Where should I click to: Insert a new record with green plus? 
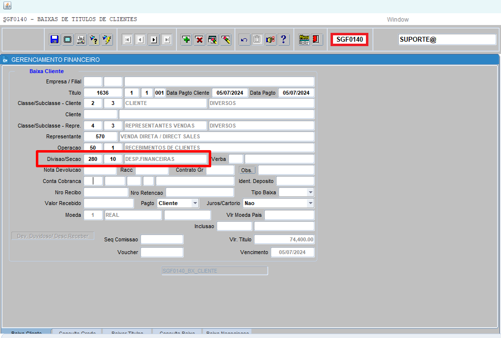tap(186, 40)
